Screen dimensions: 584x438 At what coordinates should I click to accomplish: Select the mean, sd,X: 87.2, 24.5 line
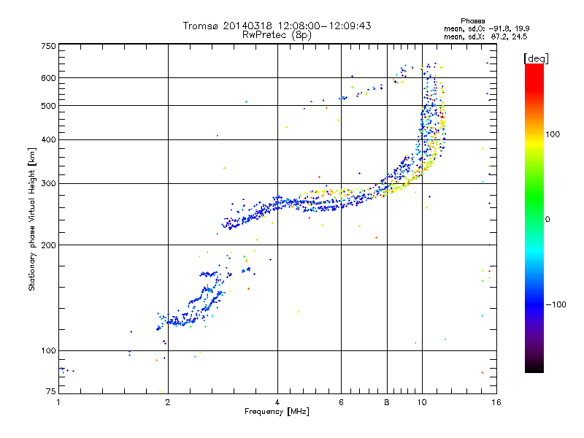click(x=485, y=37)
